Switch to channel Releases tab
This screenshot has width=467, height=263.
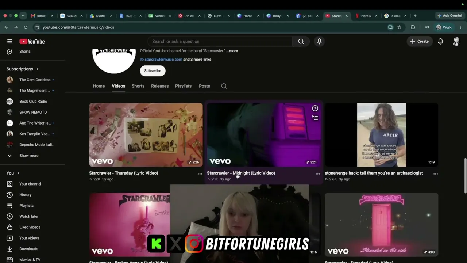(160, 86)
